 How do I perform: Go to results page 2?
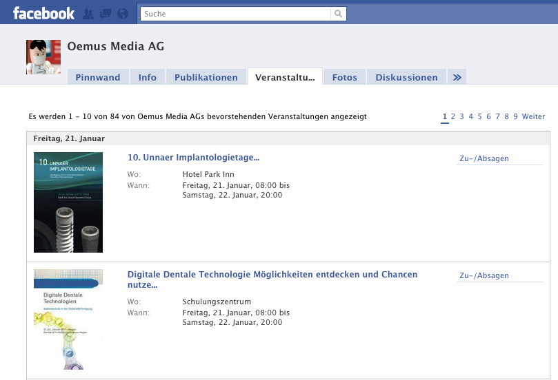(x=453, y=116)
